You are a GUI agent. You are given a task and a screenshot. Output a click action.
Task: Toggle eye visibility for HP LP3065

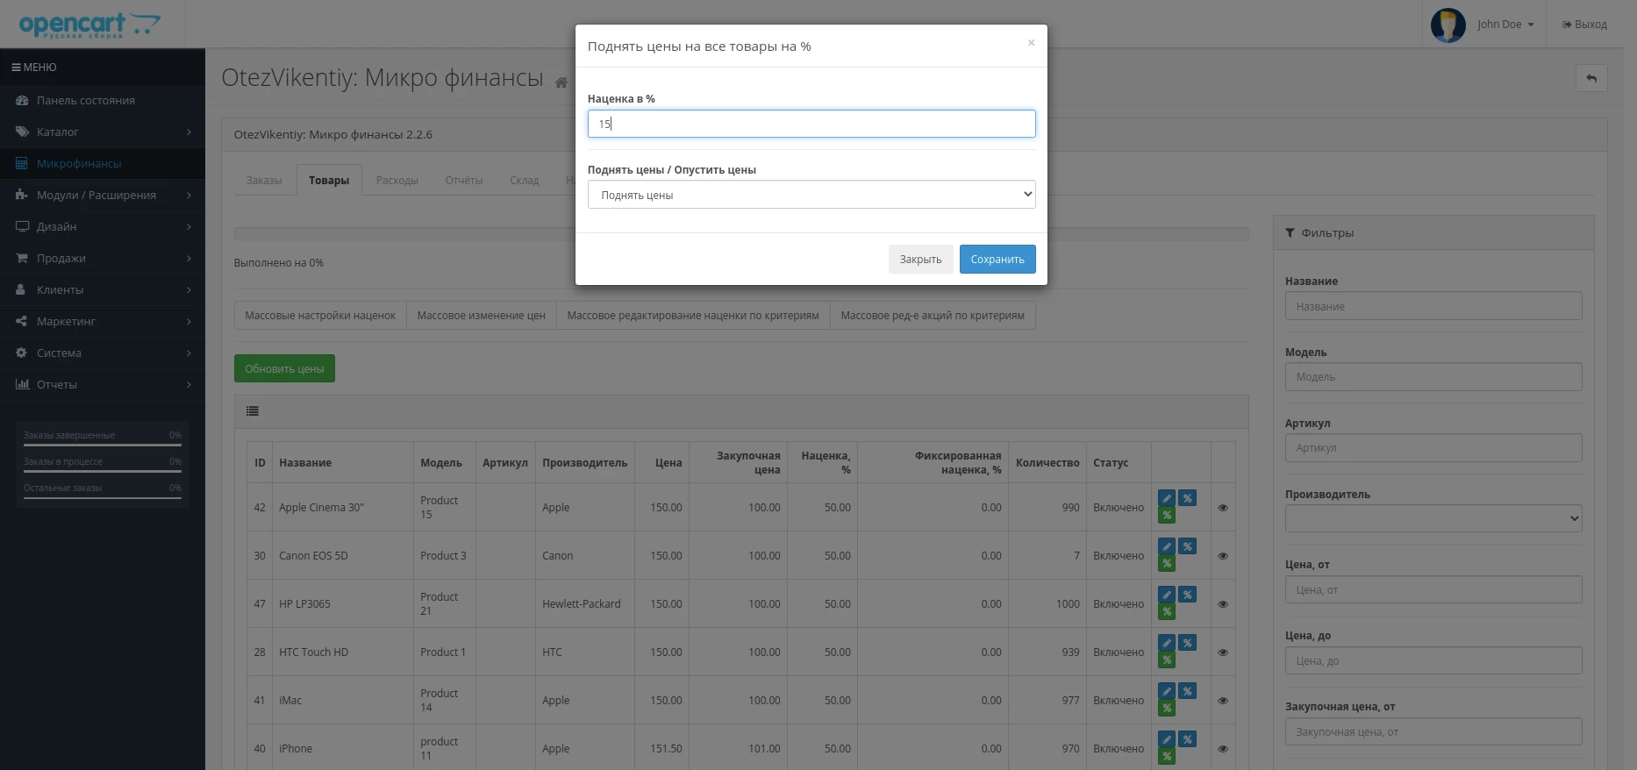(x=1222, y=604)
